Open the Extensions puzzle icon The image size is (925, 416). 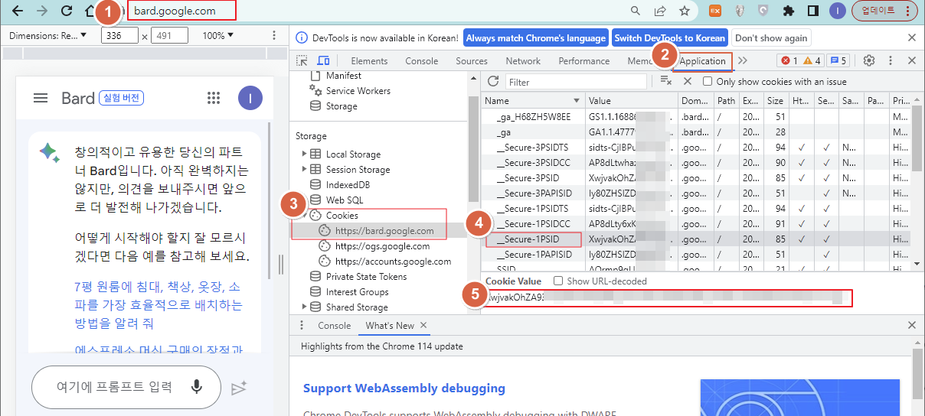tap(789, 11)
